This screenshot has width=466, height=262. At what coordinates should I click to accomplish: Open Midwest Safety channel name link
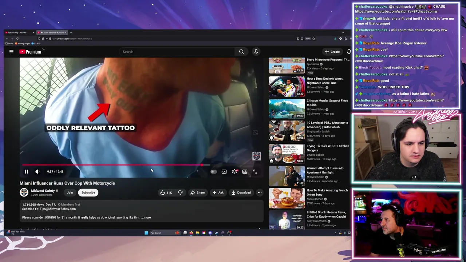click(43, 191)
